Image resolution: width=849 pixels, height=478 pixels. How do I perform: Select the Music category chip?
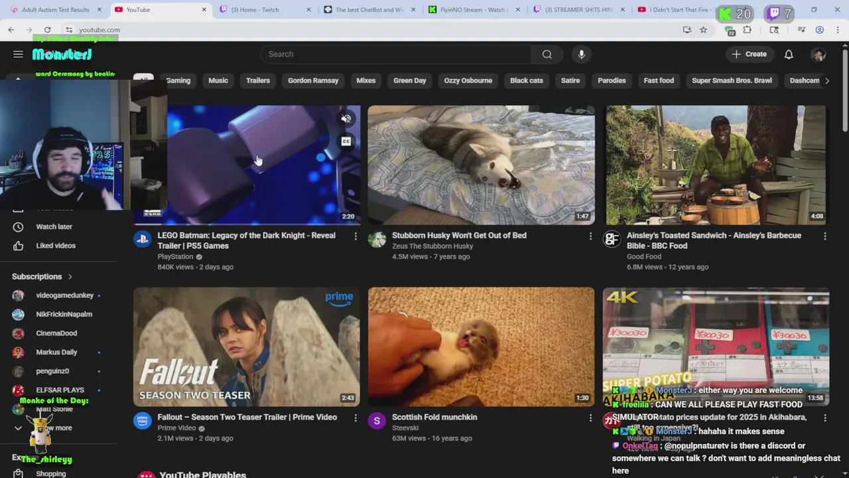tap(218, 80)
